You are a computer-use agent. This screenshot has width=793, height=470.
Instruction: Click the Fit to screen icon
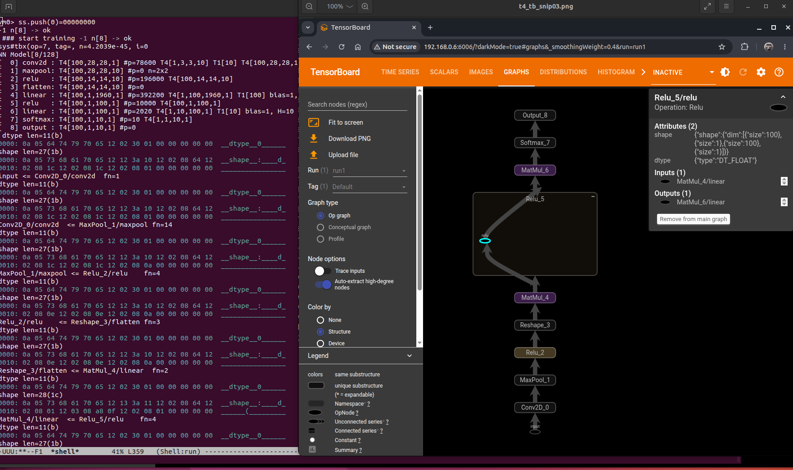click(x=314, y=122)
